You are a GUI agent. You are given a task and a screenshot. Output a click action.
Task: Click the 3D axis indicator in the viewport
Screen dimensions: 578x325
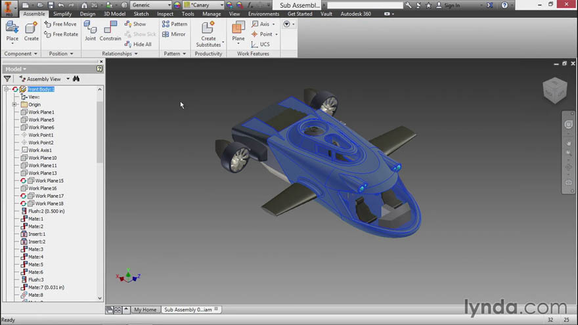[128, 276]
